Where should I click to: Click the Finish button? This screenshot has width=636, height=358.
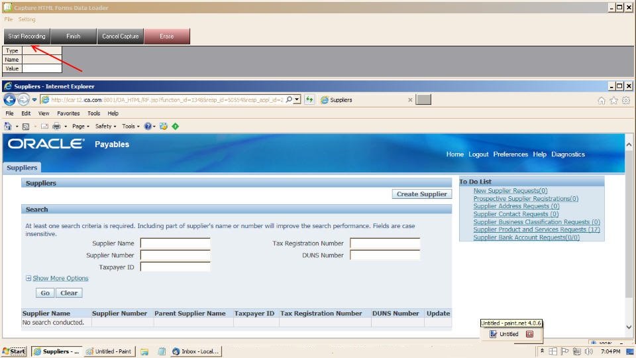74,36
